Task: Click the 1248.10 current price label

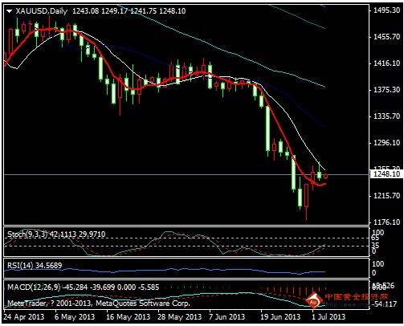Action: click(x=387, y=174)
